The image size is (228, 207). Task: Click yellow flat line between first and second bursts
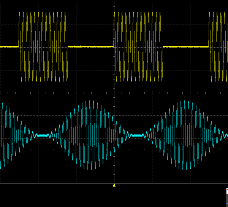(90, 47)
